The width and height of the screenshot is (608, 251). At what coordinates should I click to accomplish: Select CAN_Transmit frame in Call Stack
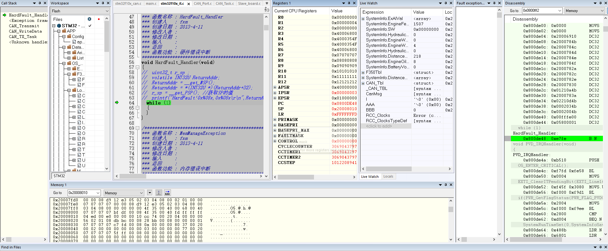click(x=24, y=26)
